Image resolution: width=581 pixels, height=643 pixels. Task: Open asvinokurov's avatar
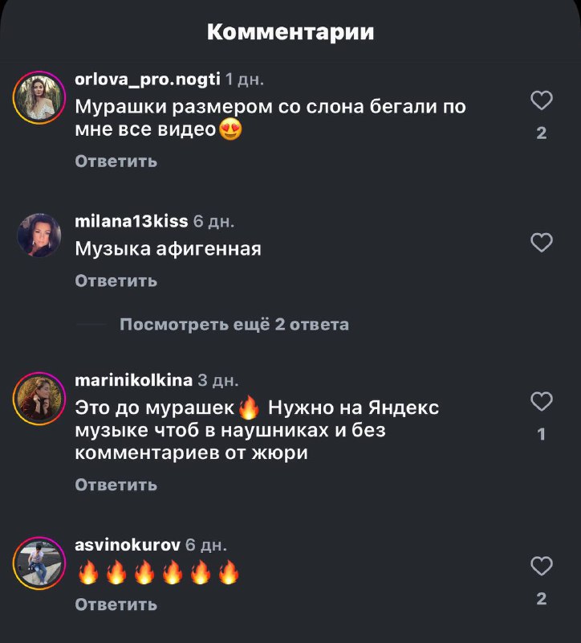(x=39, y=563)
